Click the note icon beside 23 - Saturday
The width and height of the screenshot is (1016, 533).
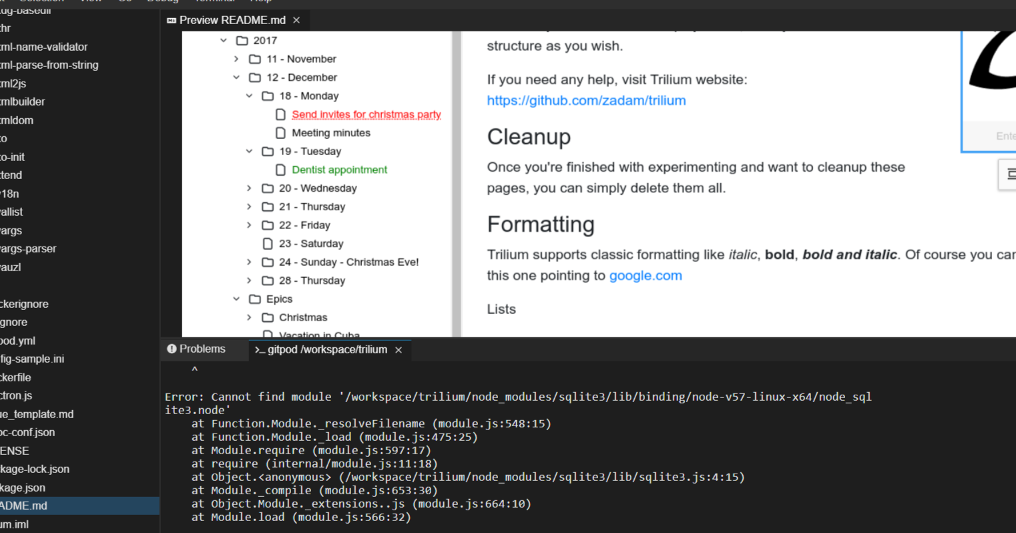pos(268,243)
